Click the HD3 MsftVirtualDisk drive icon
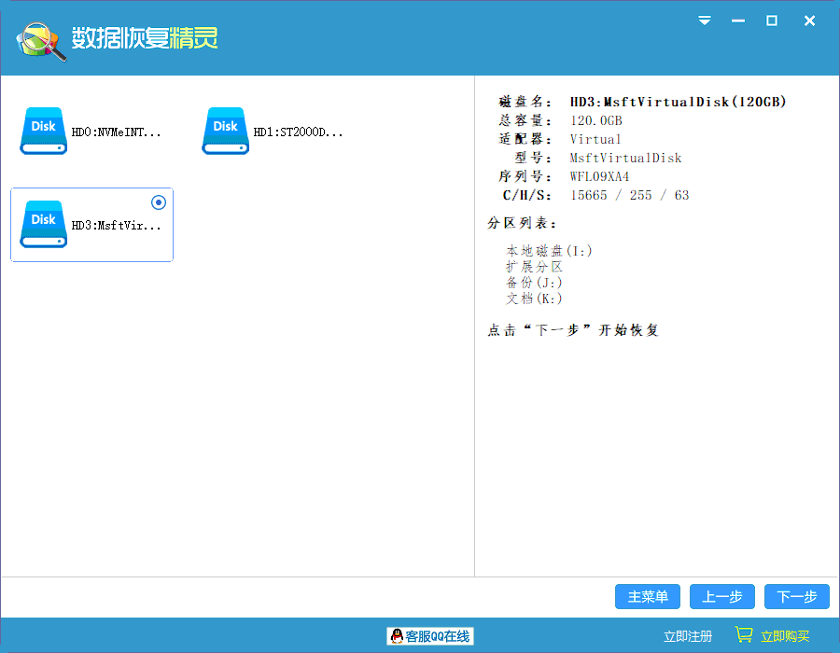 coord(43,224)
